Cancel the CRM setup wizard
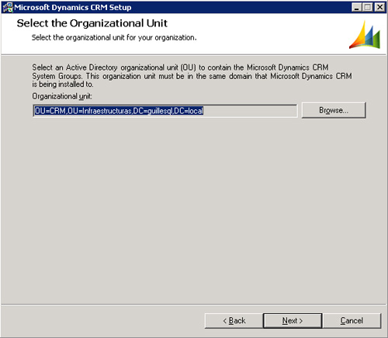This screenshot has height=338, width=388. click(x=352, y=321)
